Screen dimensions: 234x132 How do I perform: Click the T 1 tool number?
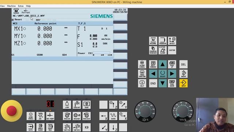tap(82, 29)
